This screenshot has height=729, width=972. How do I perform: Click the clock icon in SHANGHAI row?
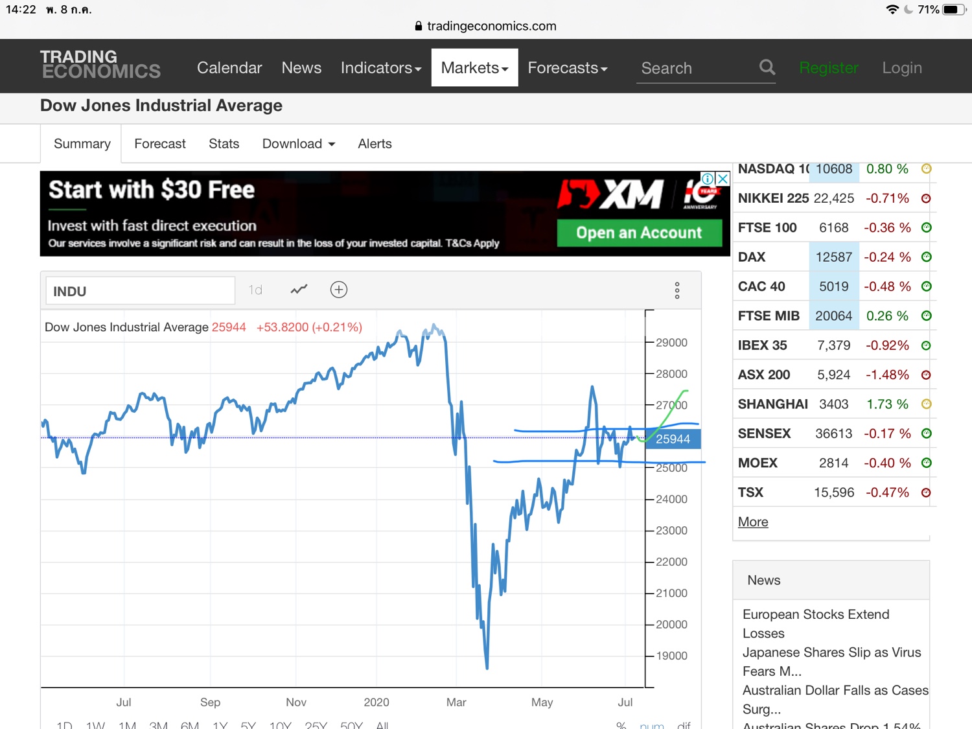927,404
